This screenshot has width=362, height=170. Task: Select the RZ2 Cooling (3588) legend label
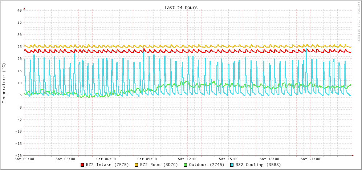click(258, 165)
